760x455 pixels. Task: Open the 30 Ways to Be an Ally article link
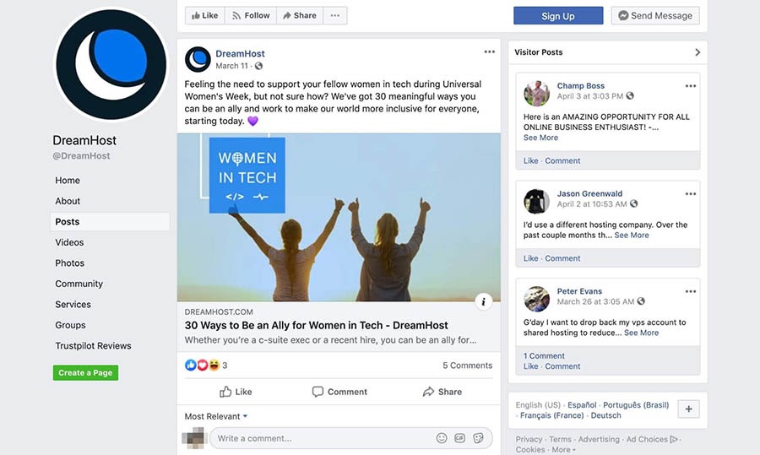click(x=316, y=325)
